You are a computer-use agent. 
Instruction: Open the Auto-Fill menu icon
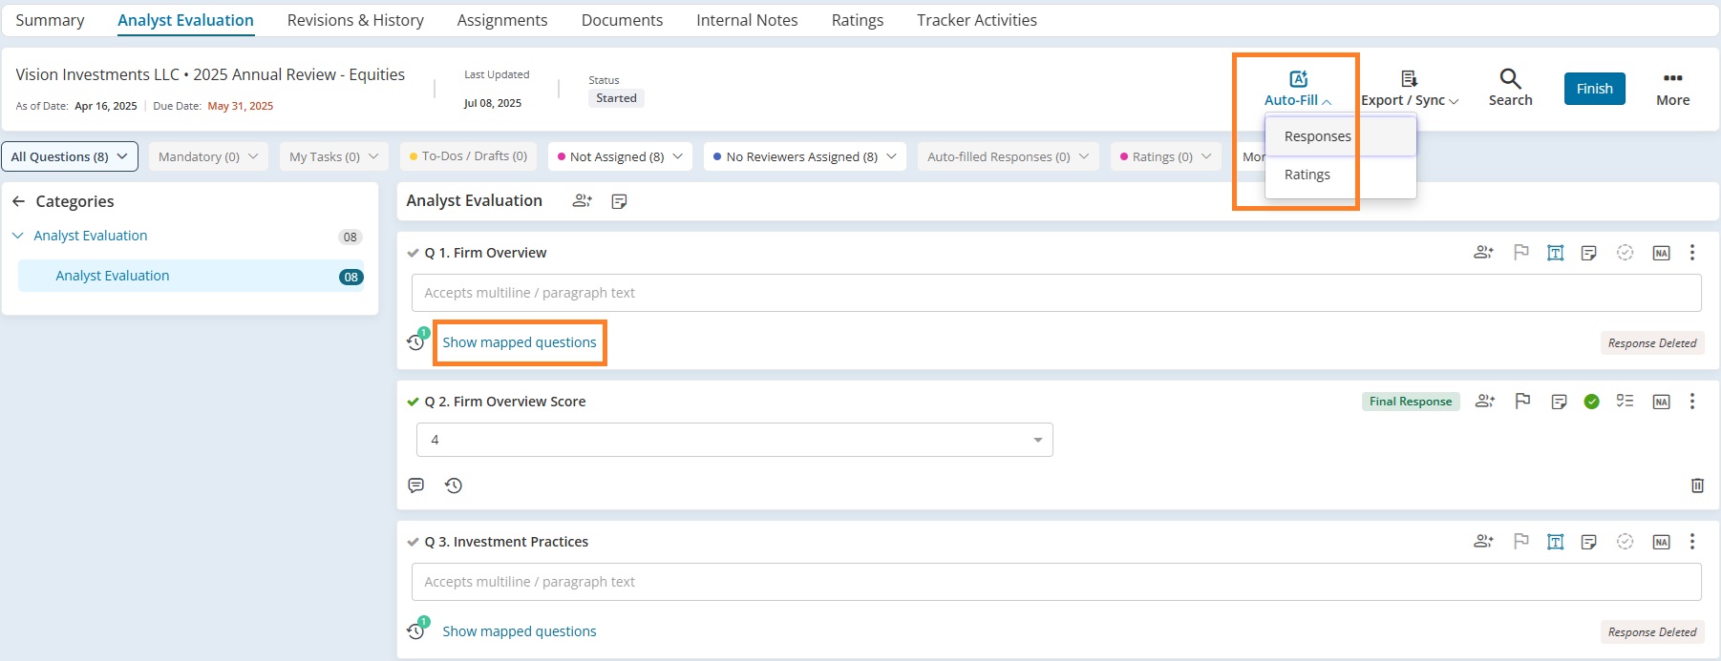1298,78
